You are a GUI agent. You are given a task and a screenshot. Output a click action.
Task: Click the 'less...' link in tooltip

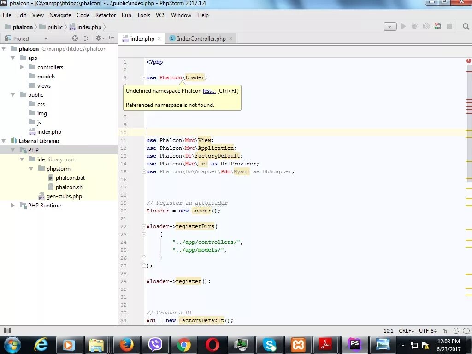209,91
